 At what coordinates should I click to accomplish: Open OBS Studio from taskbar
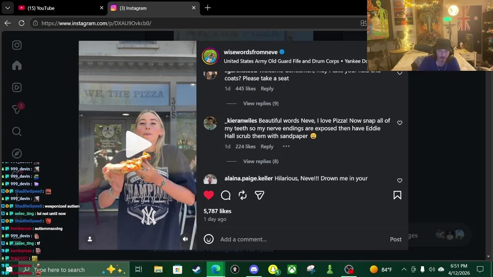tap(349, 270)
